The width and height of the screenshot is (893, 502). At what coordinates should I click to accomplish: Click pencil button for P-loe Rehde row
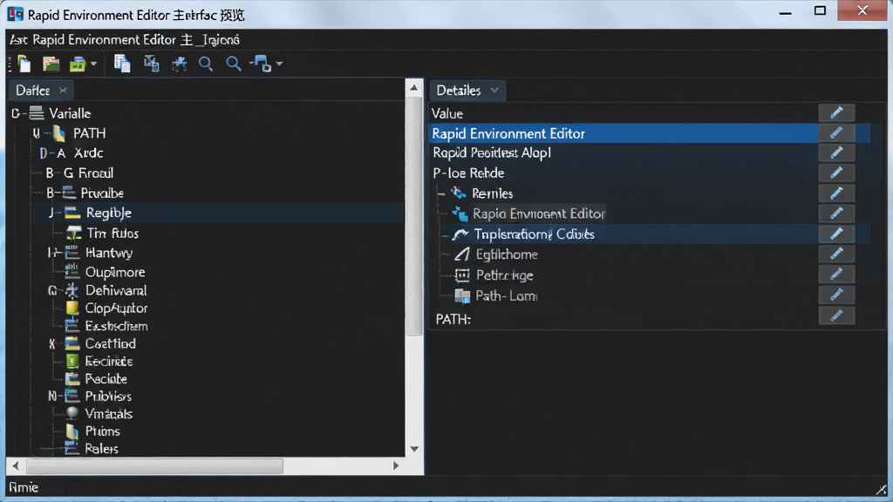(x=836, y=173)
